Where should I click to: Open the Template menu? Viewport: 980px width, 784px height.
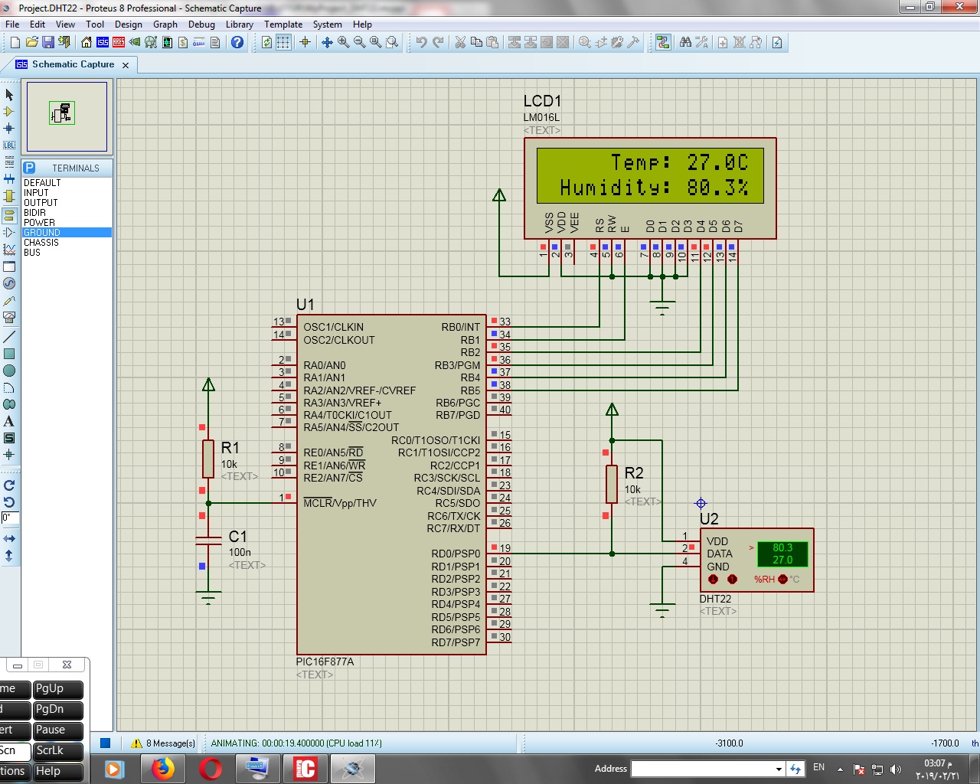pyautogui.click(x=283, y=24)
